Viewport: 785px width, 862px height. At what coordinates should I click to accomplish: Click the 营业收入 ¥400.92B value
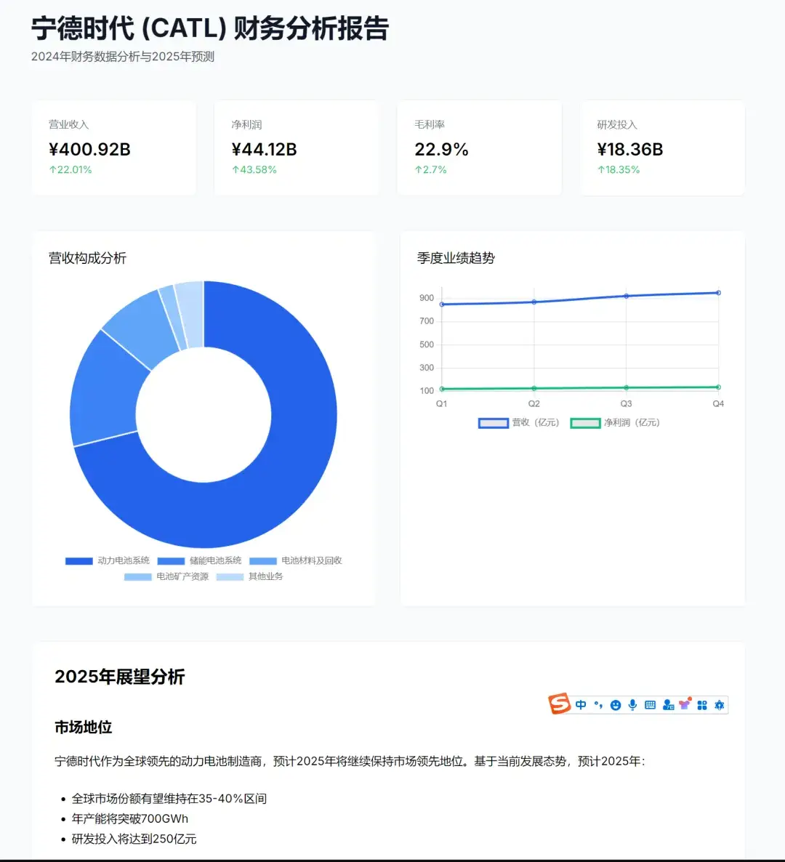(89, 149)
